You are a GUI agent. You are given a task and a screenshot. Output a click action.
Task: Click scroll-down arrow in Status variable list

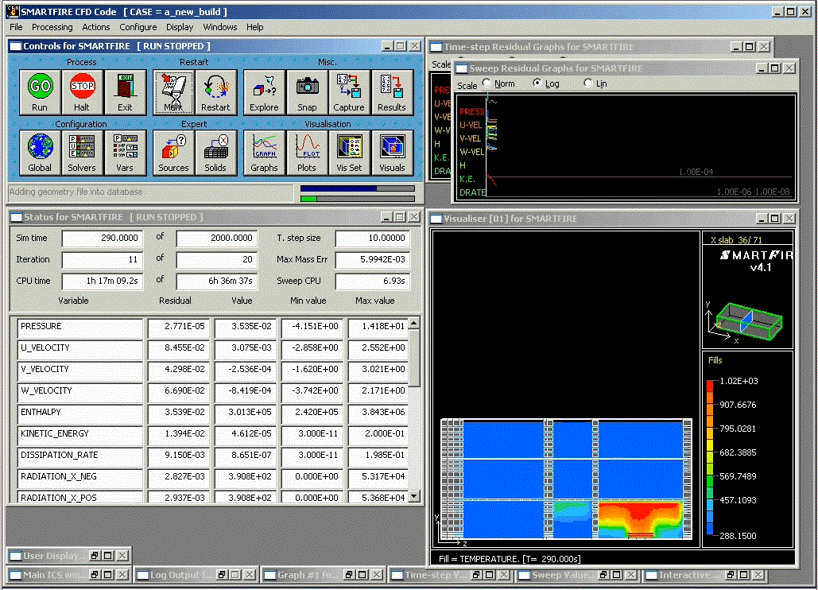click(413, 496)
